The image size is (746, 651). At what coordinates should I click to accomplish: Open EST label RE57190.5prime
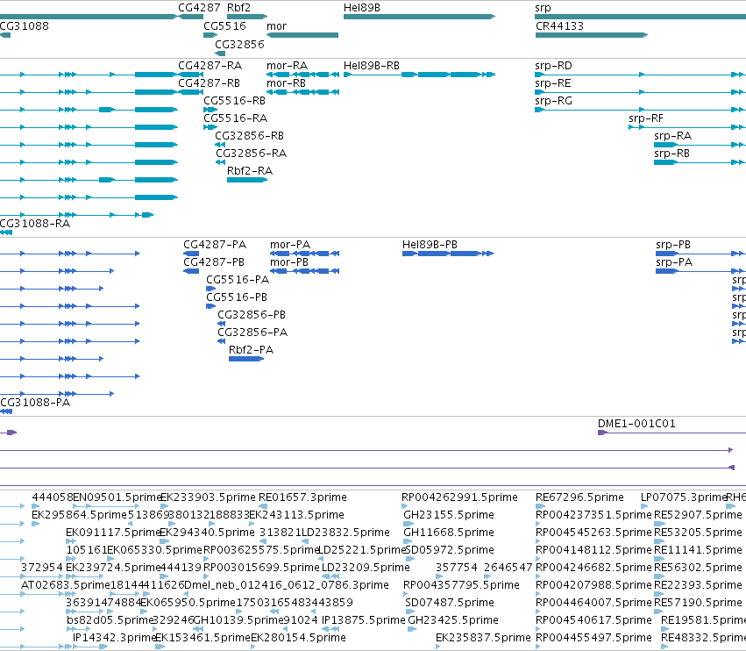(x=698, y=604)
